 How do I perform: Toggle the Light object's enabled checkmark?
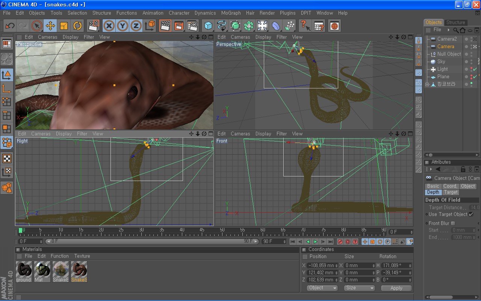tap(475, 69)
